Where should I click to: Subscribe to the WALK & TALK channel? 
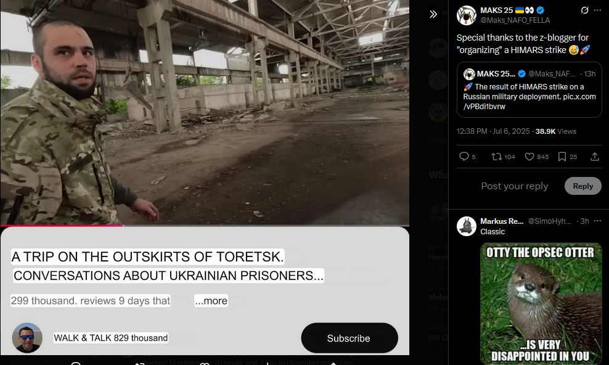(x=349, y=338)
